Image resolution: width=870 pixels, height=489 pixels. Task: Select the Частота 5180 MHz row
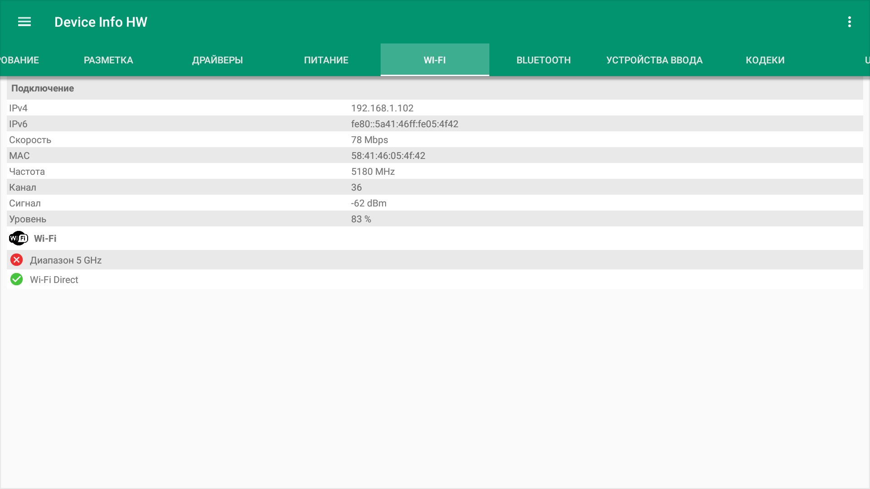point(372,172)
